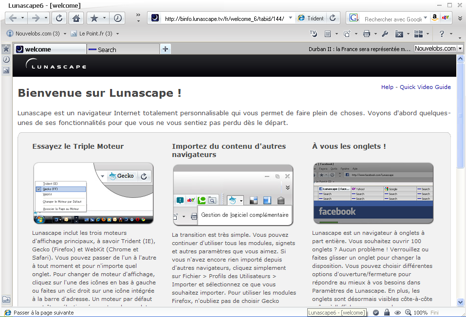The width and height of the screenshot is (466, 317).
Task: Switch to the Search tab
Action: pyautogui.click(x=123, y=49)
